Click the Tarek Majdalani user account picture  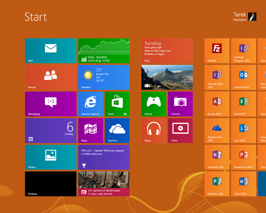(252, 17)
